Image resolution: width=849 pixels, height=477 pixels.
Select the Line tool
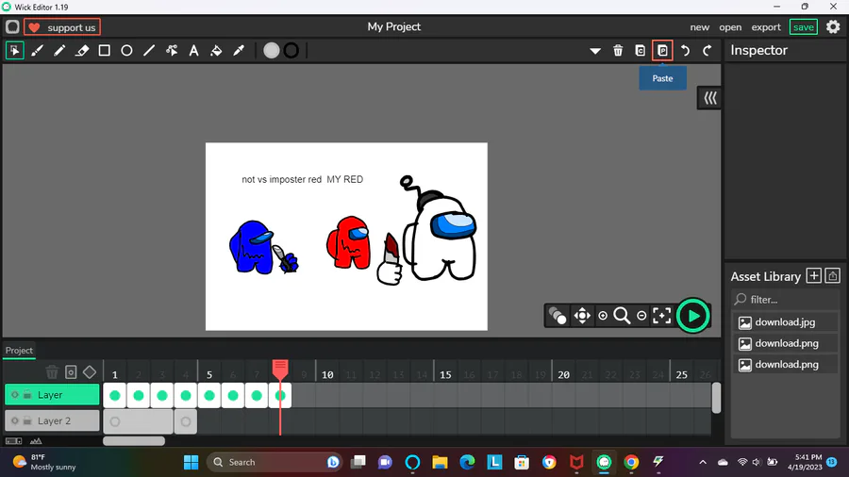click(x=149, y=50)
